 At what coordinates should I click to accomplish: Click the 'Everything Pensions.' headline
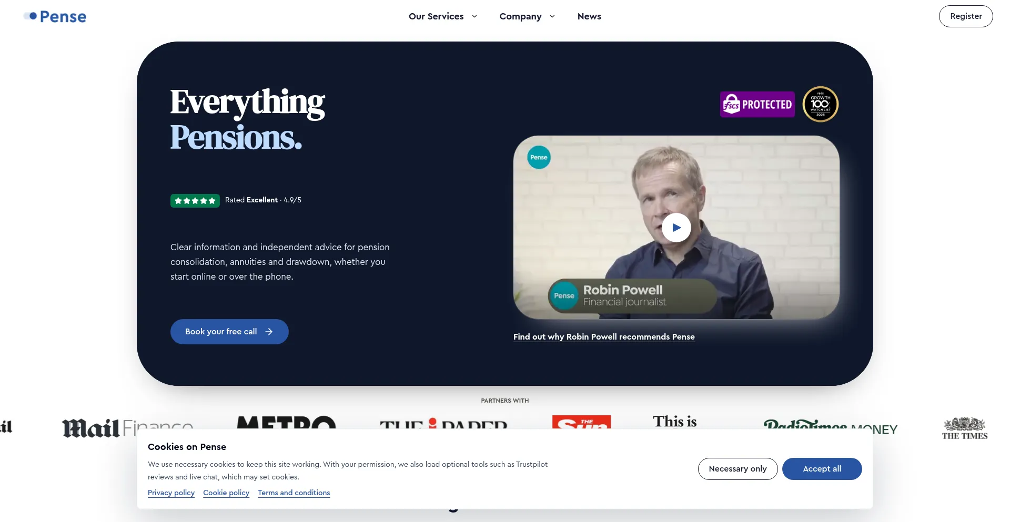point(248,119)
